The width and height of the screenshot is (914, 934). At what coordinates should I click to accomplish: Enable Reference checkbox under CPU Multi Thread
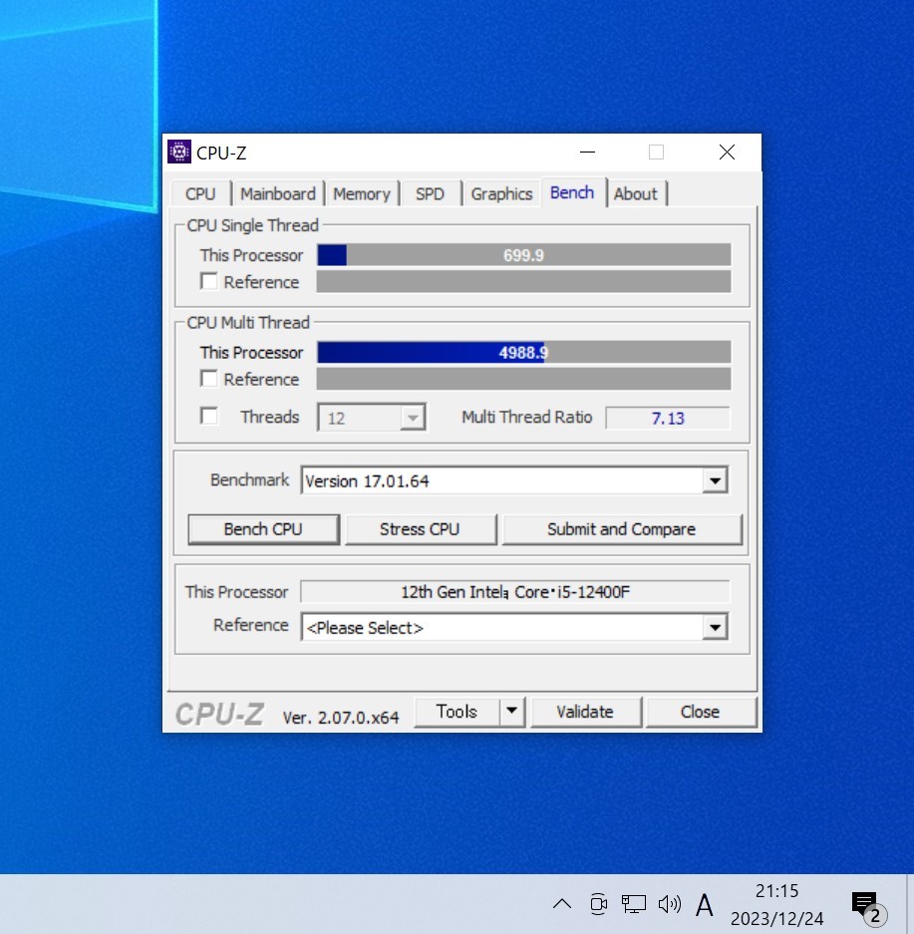tap(209, 378)
